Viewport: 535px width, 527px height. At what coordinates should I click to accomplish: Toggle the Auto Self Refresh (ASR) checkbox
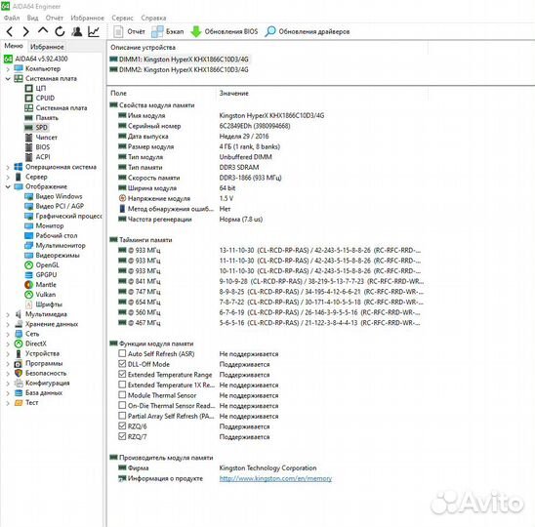[122, 353]
